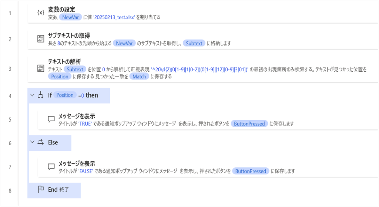Click the Else branch arrow icon
Viewport: 379px width, 207px height.
41,142
